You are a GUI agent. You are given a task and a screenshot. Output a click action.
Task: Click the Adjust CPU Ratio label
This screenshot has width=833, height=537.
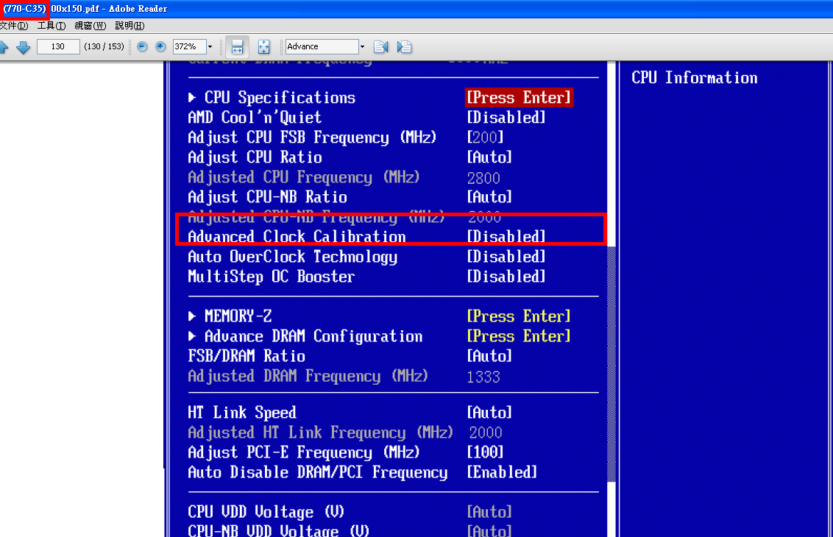255,157
